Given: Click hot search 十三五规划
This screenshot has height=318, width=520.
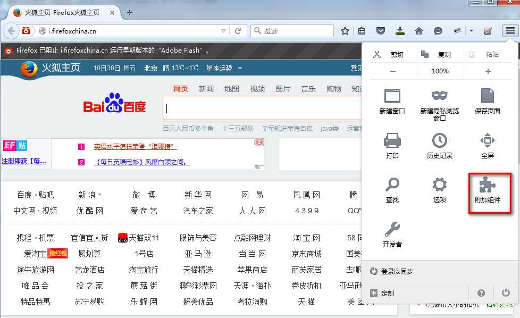Looking at the screenshot, I should [x=238, y=128].
